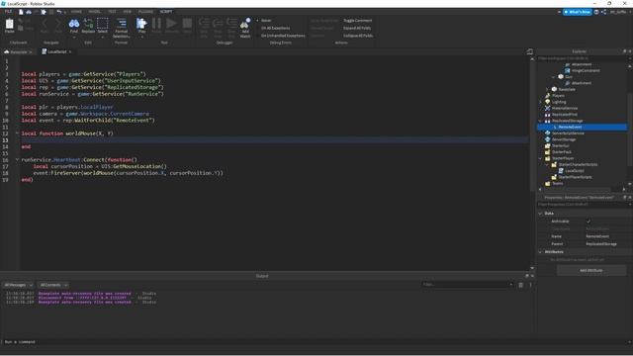Click the Paste clipboard icon
The image size is (633, 356).
point(9,25)
